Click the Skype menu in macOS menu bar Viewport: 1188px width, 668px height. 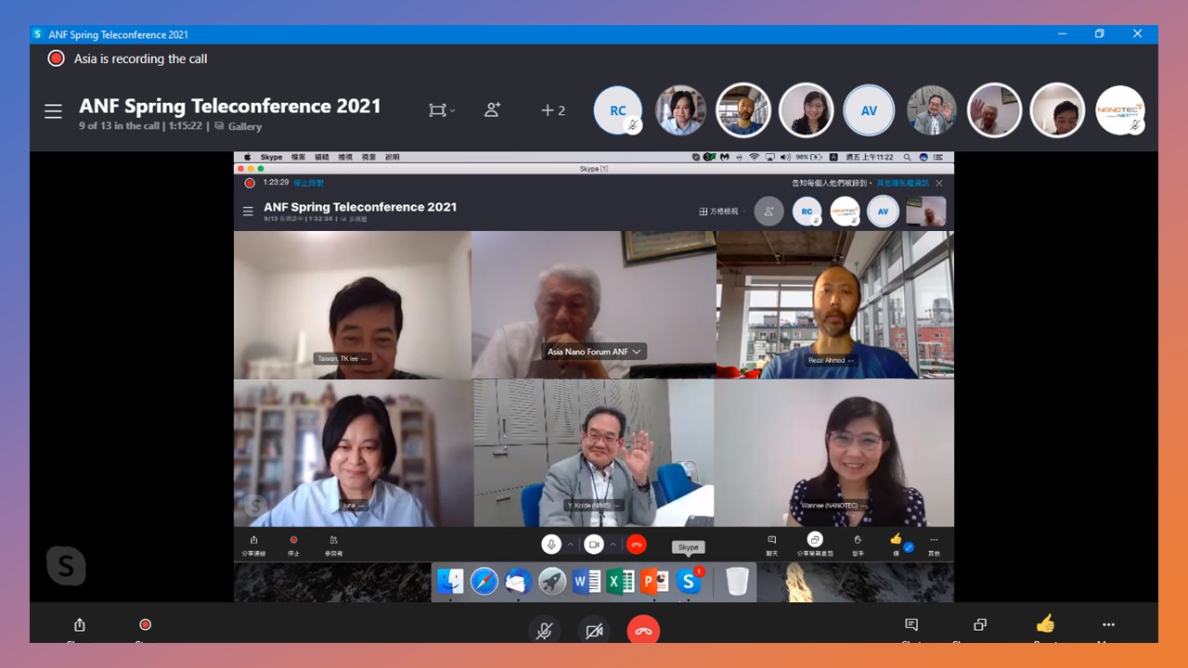271,157
